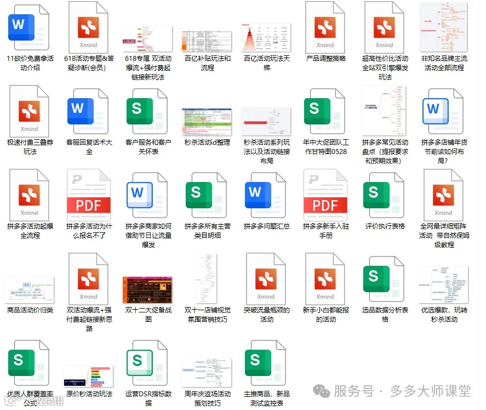Open the 秒杀活动系列玩法以及活动链接布局 thumbnail
The image size is (486, 410).
tap(266, 121)
